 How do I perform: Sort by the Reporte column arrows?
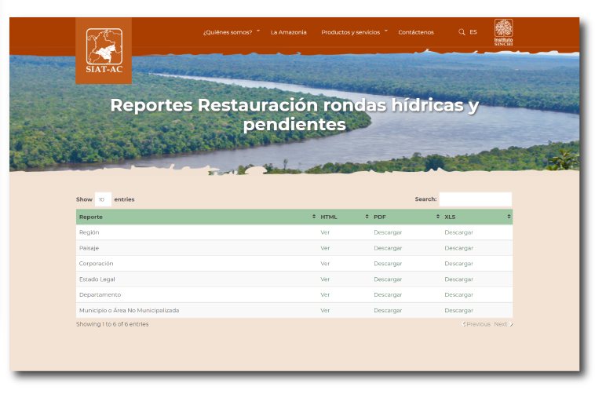pos(314,217)
